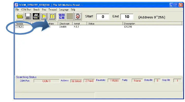Click the Checksum column header
185x102 pixels.
[65, 23]
